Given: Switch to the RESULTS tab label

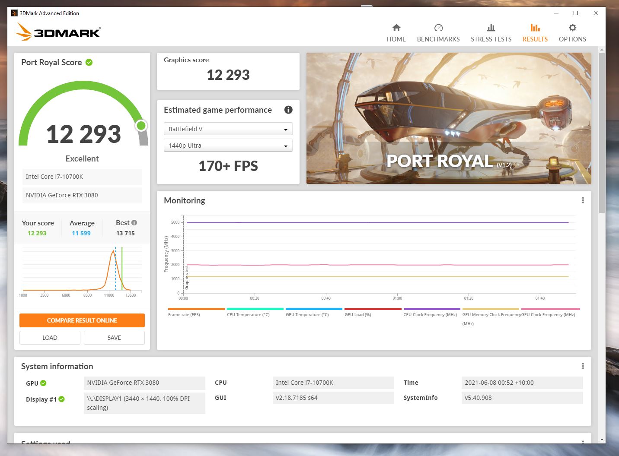Looking at the screenshot, I should pyautogui.click(x=535, y=39).
